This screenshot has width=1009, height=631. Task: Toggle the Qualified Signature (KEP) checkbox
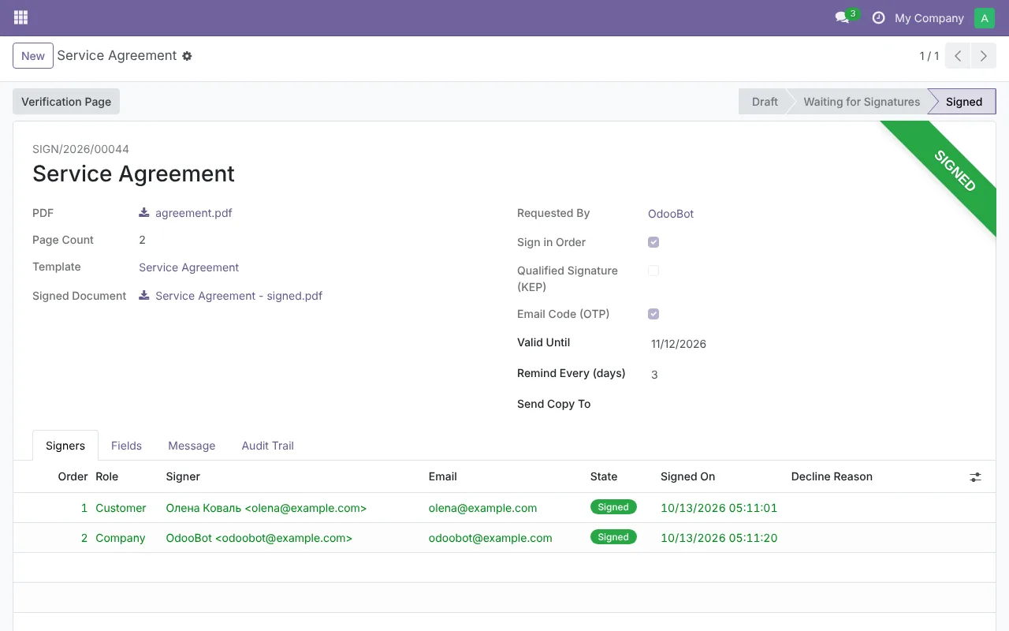653,271
